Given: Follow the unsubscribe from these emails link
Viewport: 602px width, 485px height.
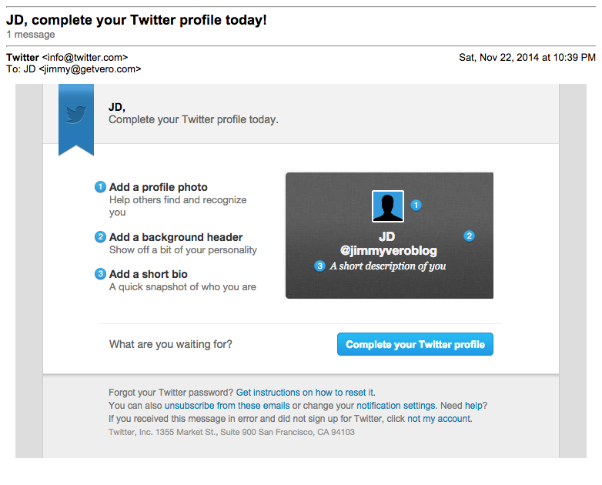Looking at the screenshot, I should (227, 406).
